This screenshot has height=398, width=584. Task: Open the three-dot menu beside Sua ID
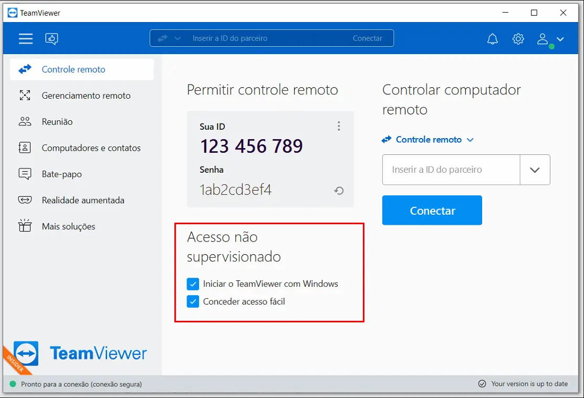pyautogui.click(x=339, y=126)
